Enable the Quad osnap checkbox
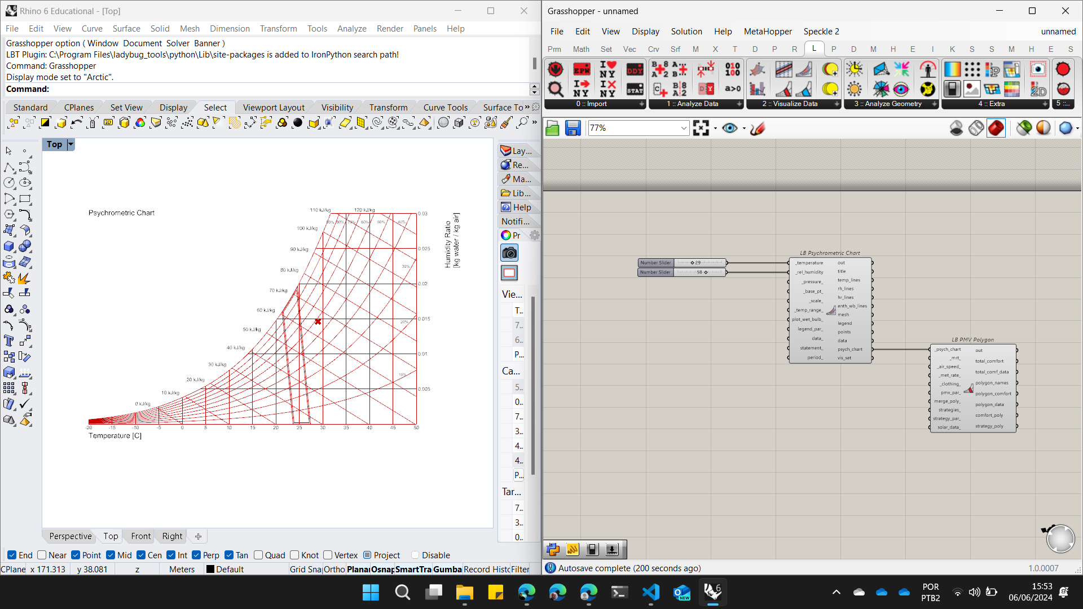This screenshot has height=609, width=1083. [258, 555]
